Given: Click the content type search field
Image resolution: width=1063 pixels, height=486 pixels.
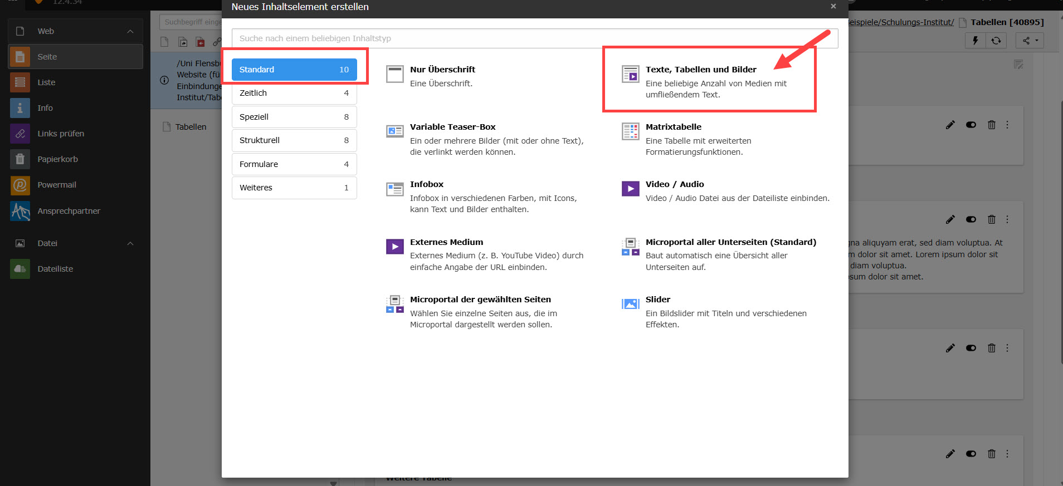Looking at the screenshot, I should pos(534,38).
